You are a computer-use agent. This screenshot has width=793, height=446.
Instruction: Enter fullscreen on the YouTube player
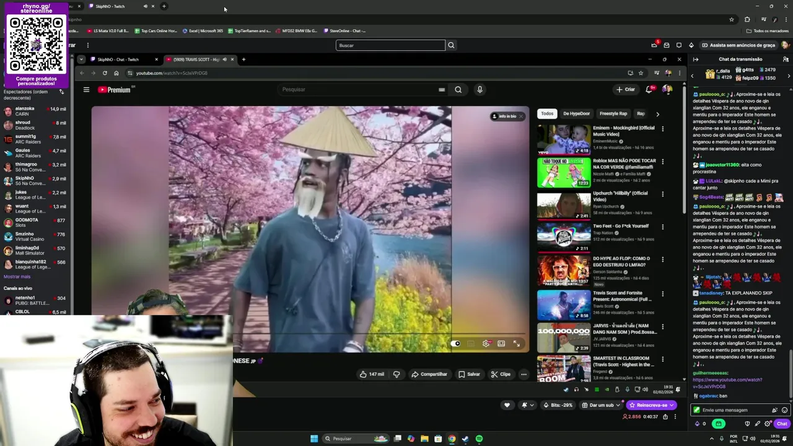(x=517, y=343)
